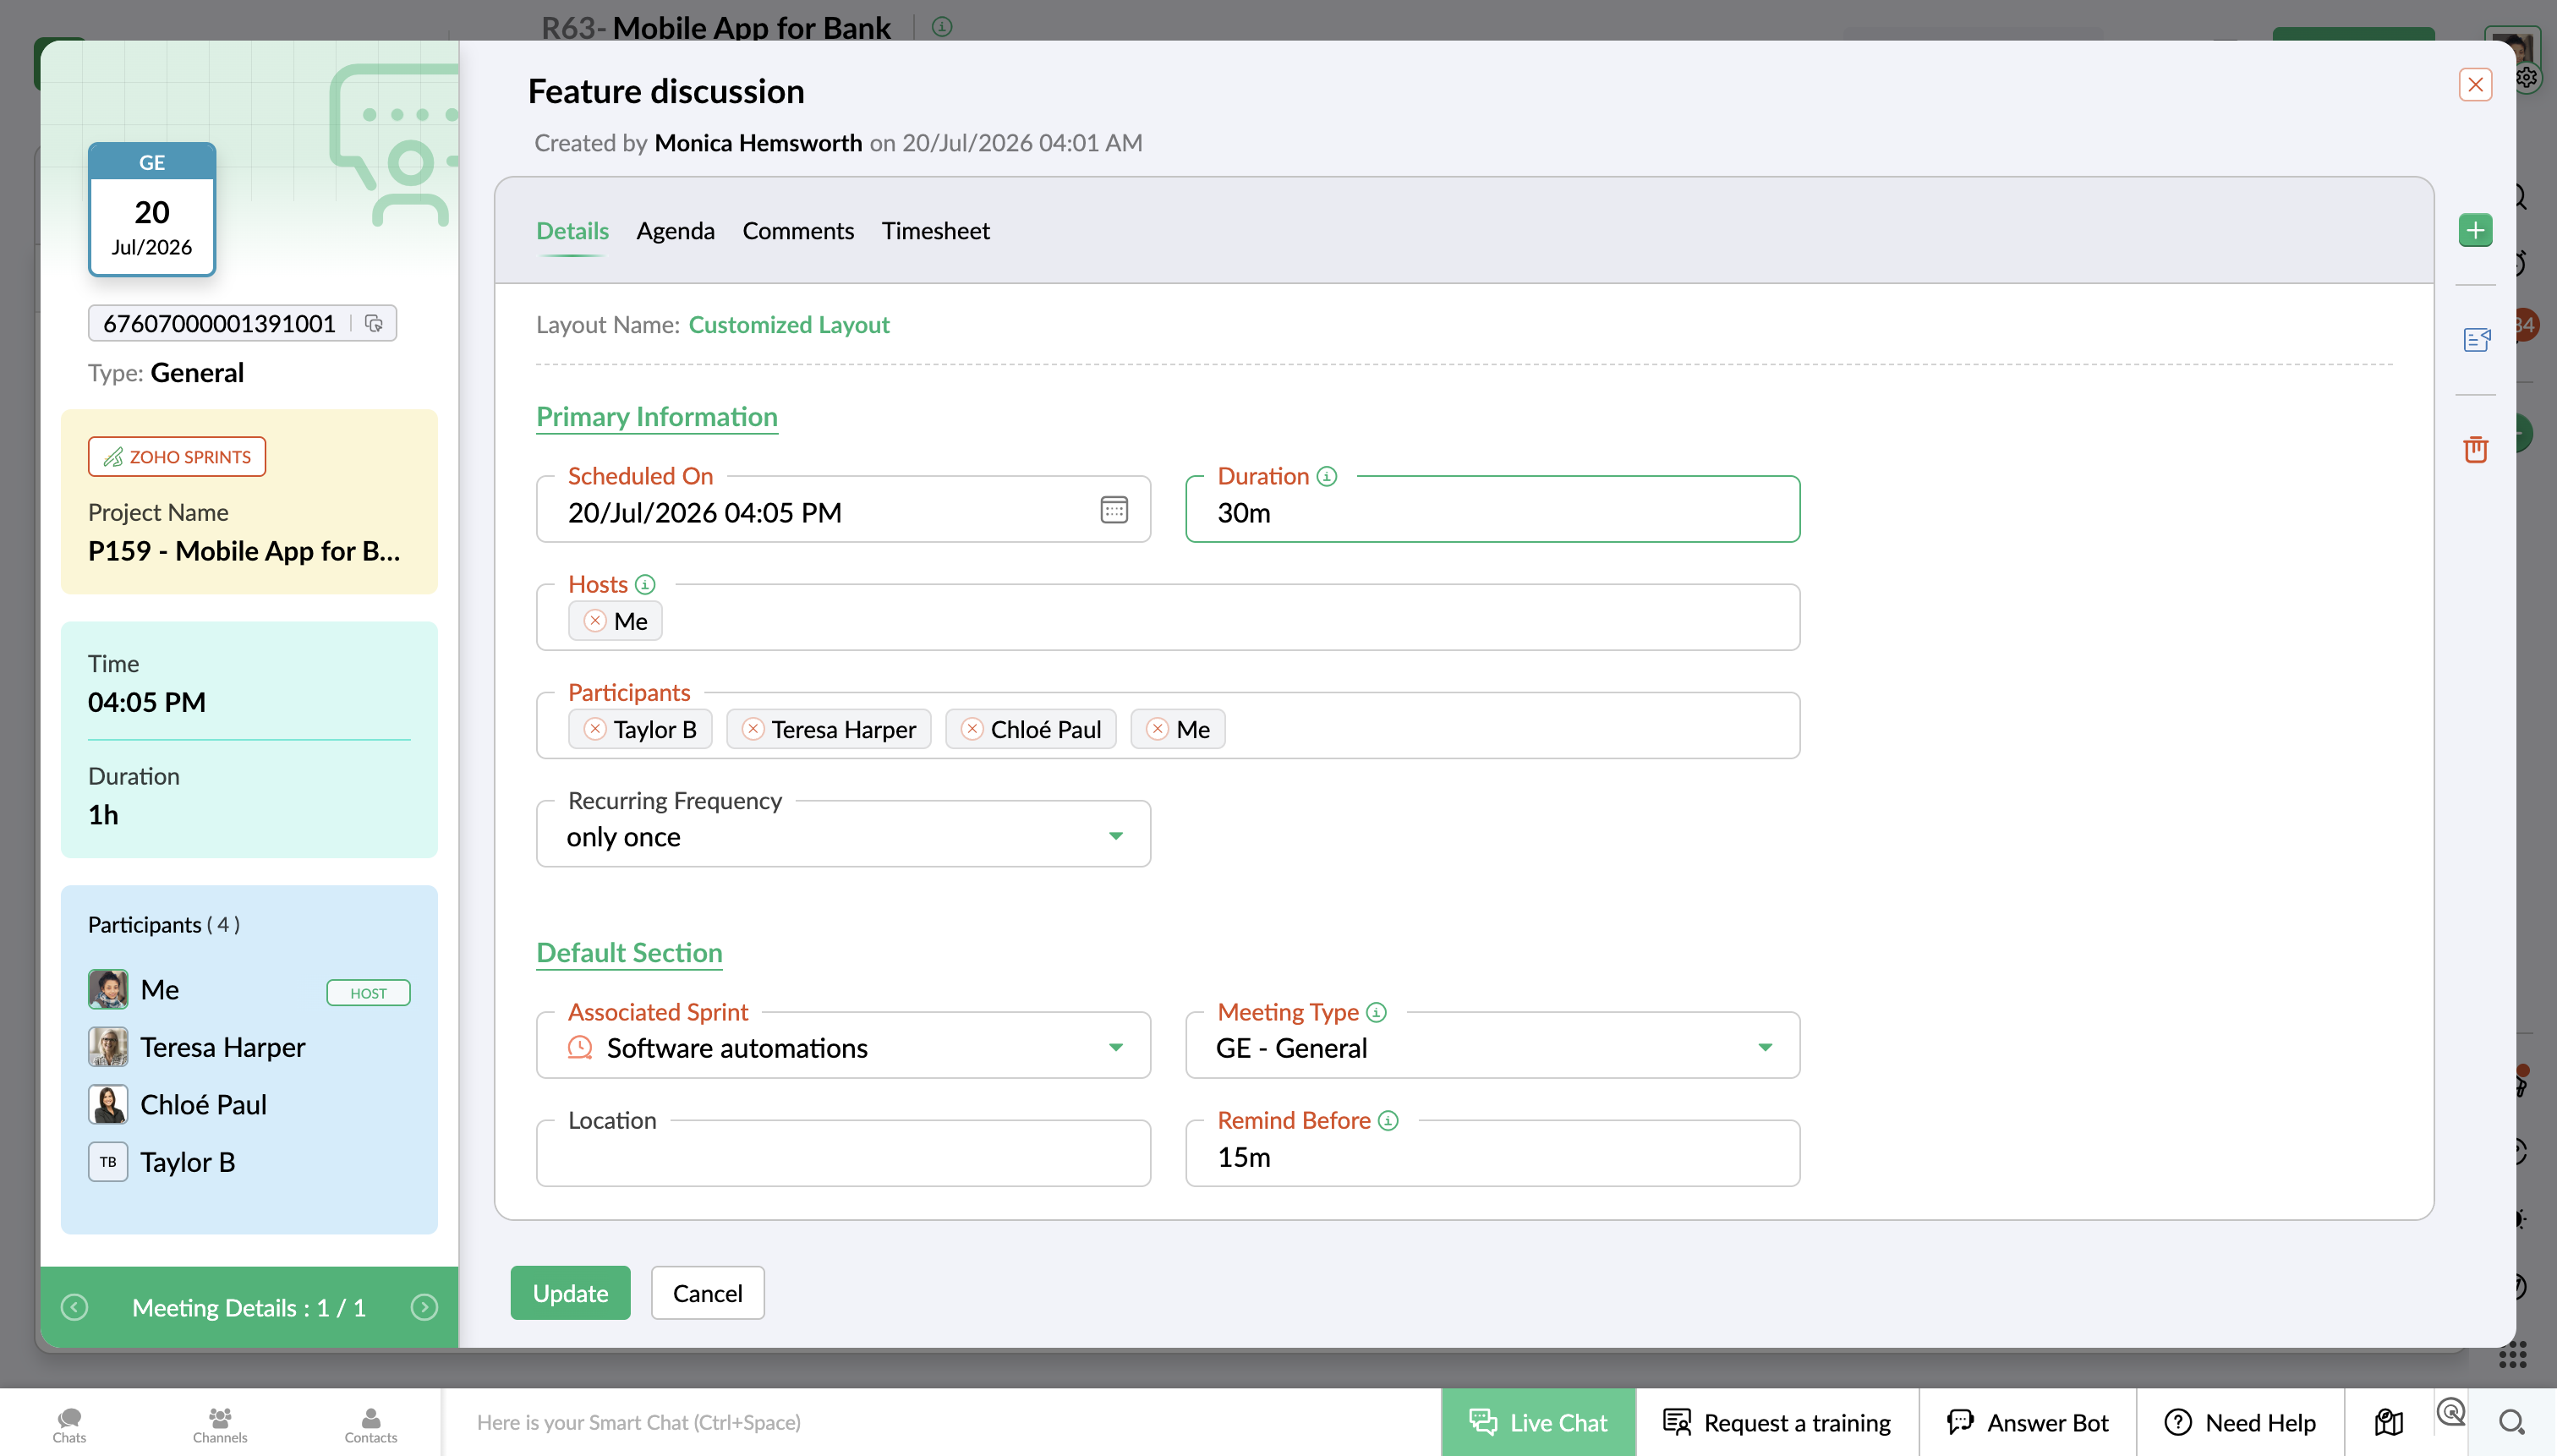Switch to the Details tab
This screenshot has width=2557, height=1456.
[x=572, y=231]
